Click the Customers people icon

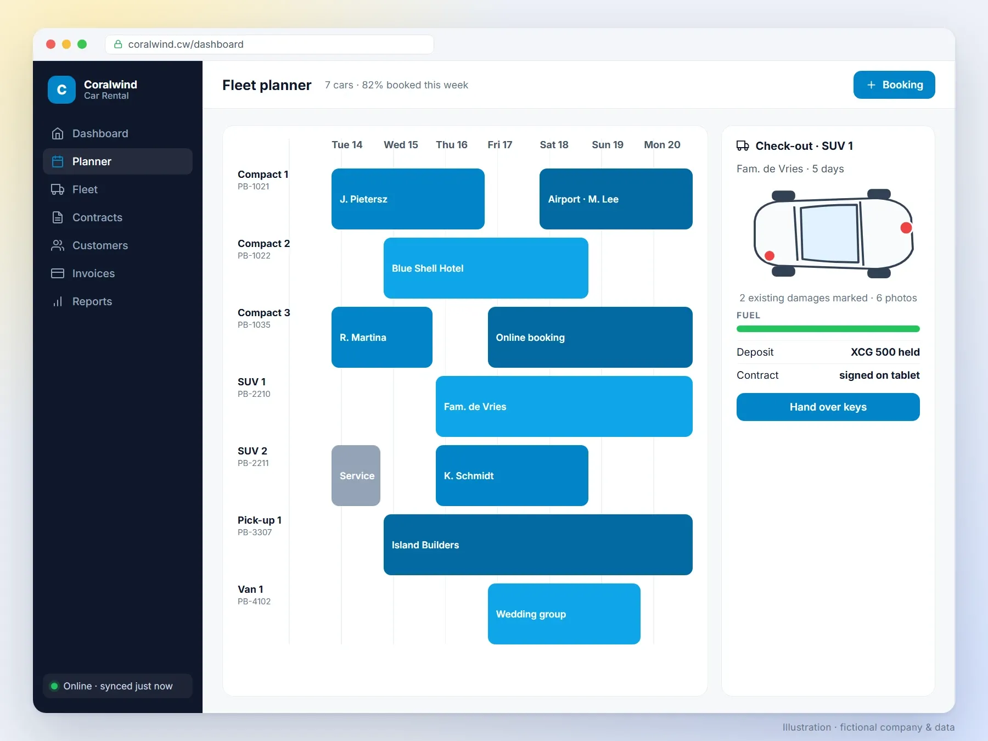58,245
